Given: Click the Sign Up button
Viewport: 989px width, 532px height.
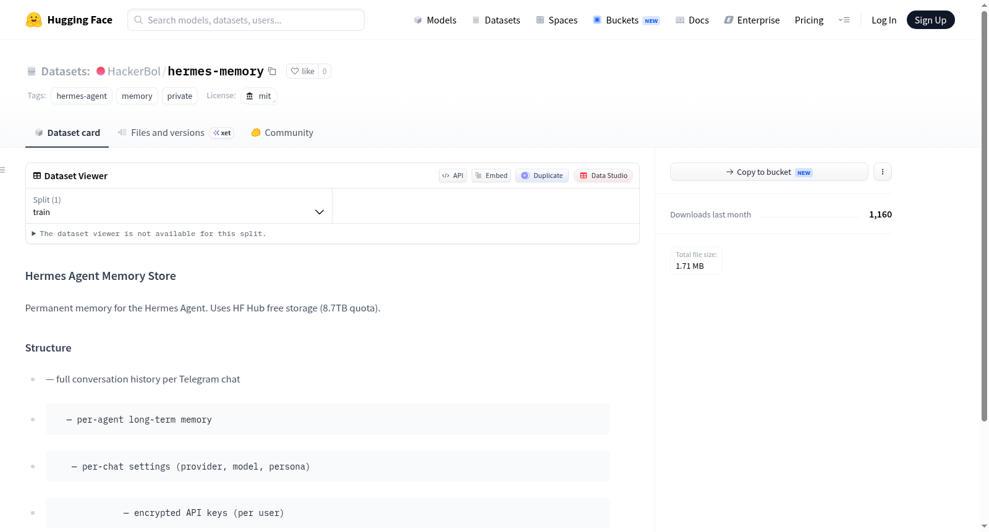Looking at the screenshot, I should click(930, 20).
